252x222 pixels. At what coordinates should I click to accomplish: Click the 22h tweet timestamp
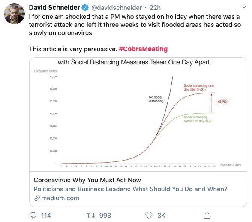point(155,8)
